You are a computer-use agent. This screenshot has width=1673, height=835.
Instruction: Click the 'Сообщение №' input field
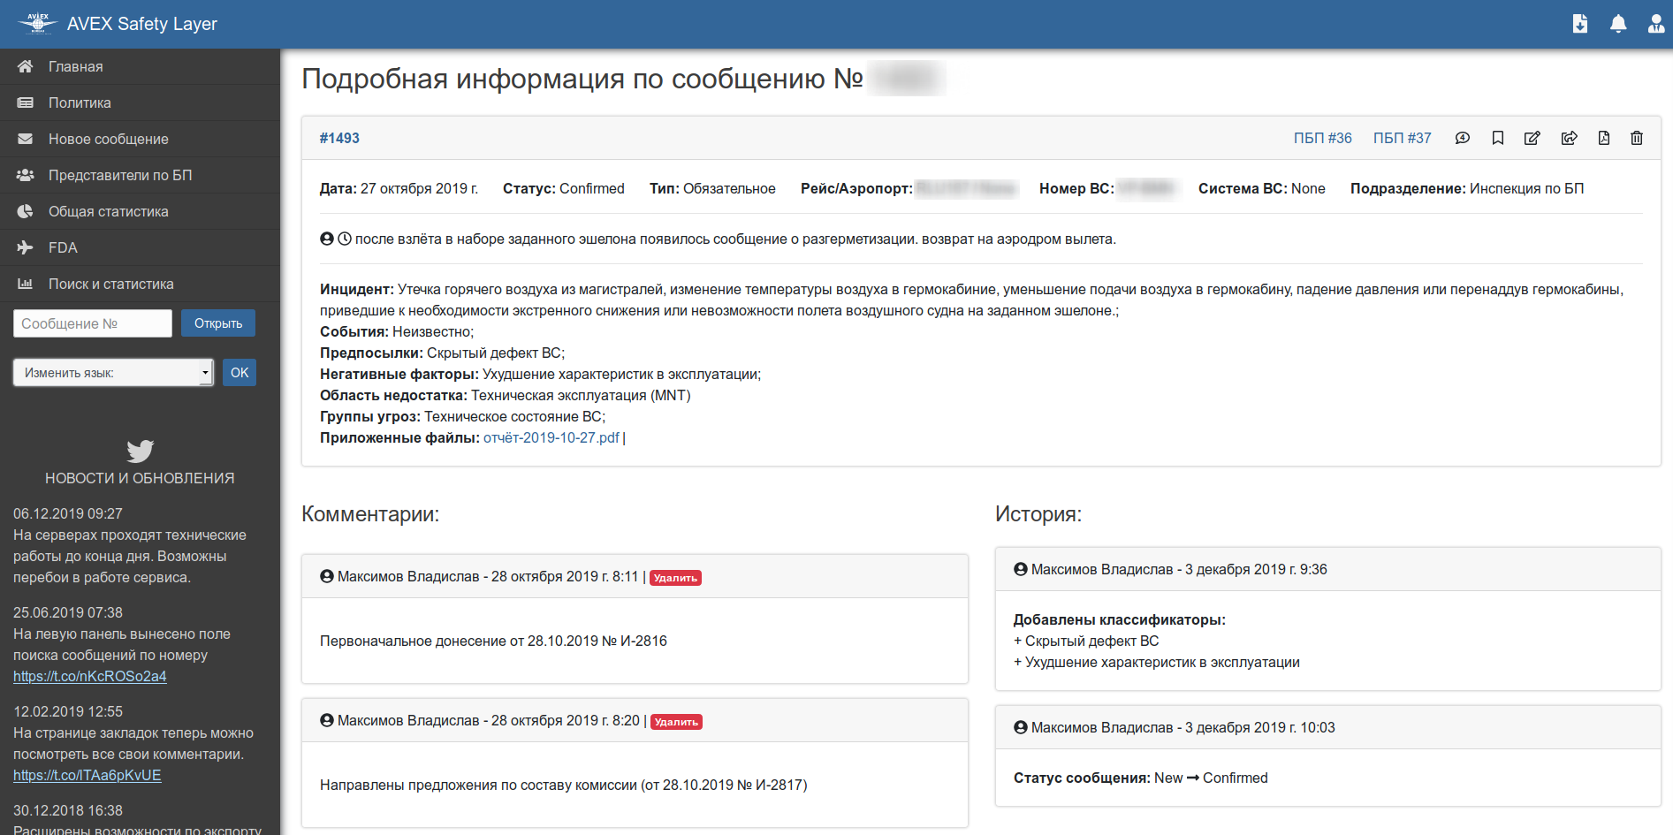(92, 323)
